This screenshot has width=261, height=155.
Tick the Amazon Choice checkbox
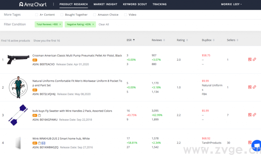click(95, 15)
